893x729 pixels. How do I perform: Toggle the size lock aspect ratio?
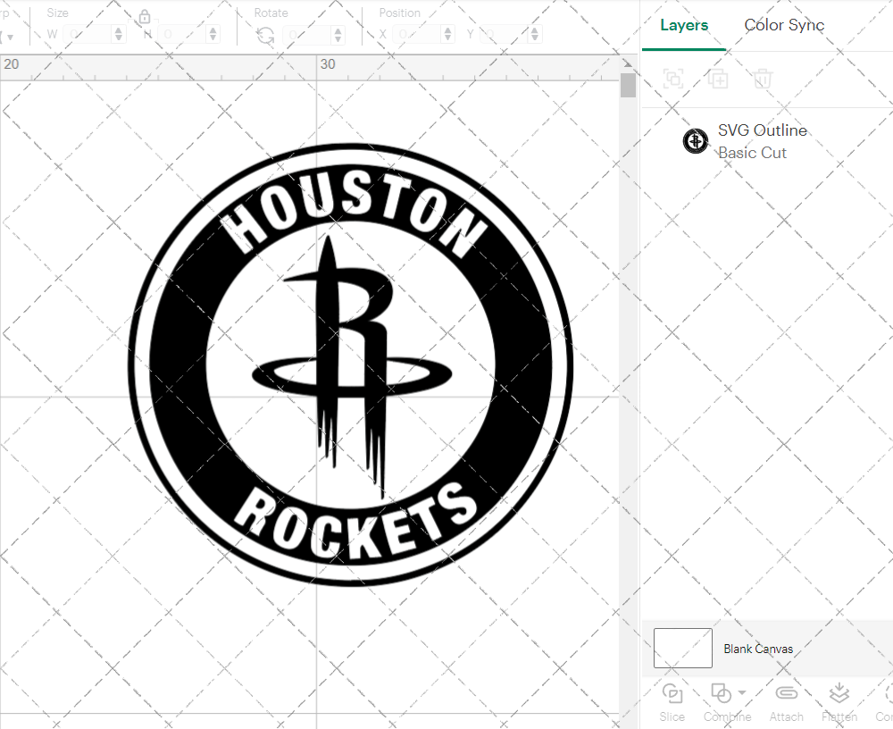pos(145,16)
